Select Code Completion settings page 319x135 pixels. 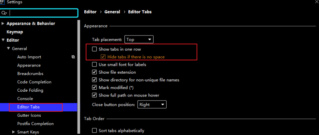34,82
